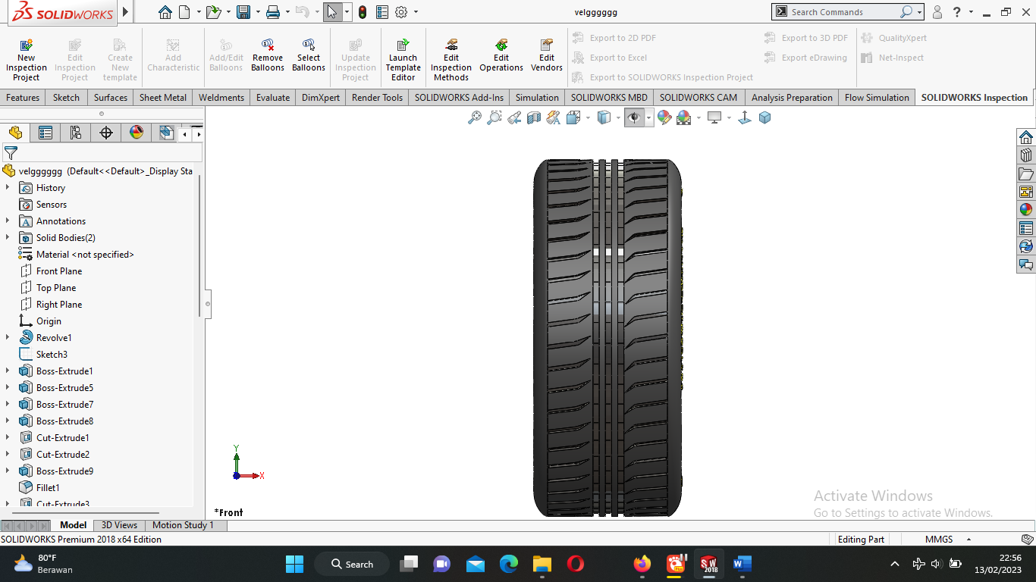Go back to the Previous View
This screenshot has height=582, width=1036.
pos(514,117)
